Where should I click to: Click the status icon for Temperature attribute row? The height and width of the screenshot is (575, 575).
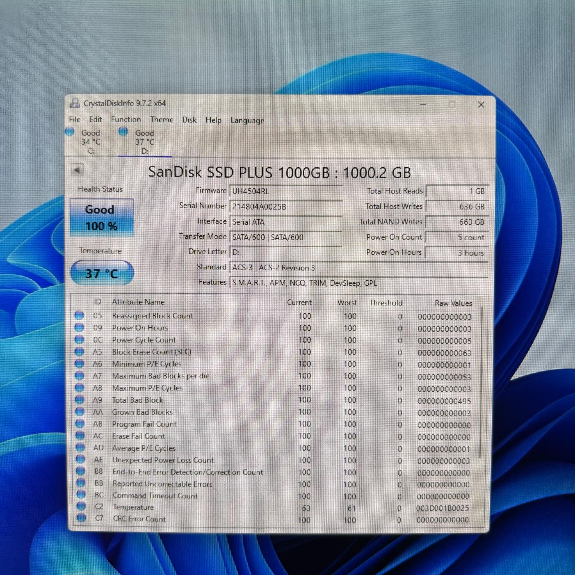(81, 506)
